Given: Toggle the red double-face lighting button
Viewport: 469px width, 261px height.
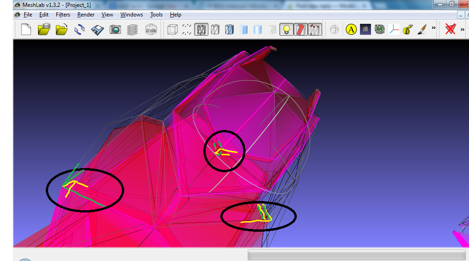Looking at the screenshot, I should 300,30.
